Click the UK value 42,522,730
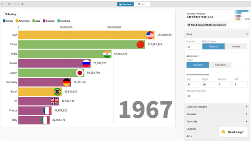Viewport: 251px width, 141px height. pos(68,101)
